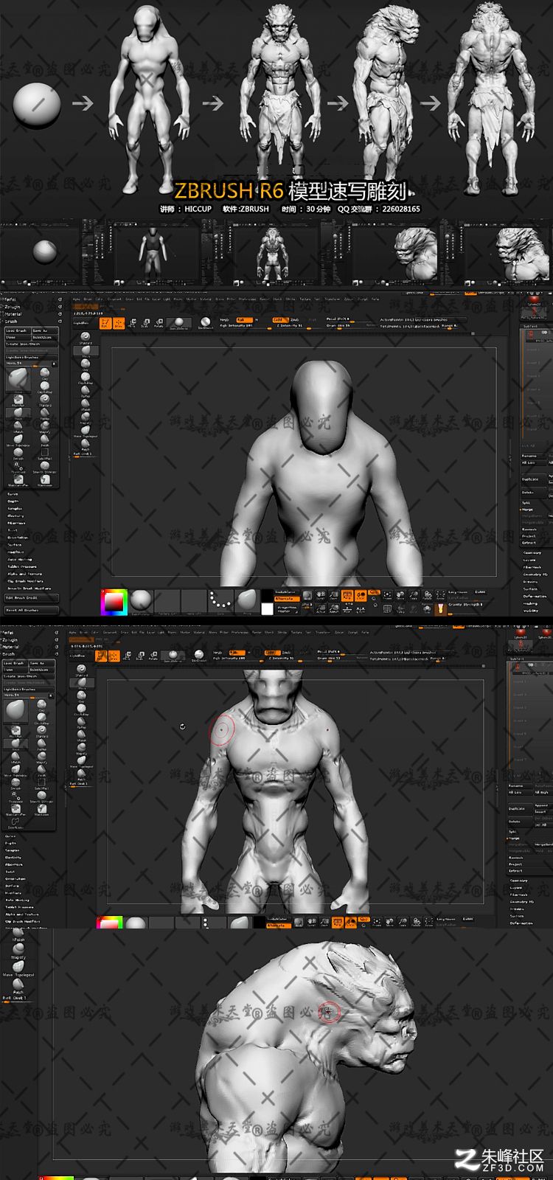Click Save As in faceless-model window's Brush palette

tap(44, 330)
